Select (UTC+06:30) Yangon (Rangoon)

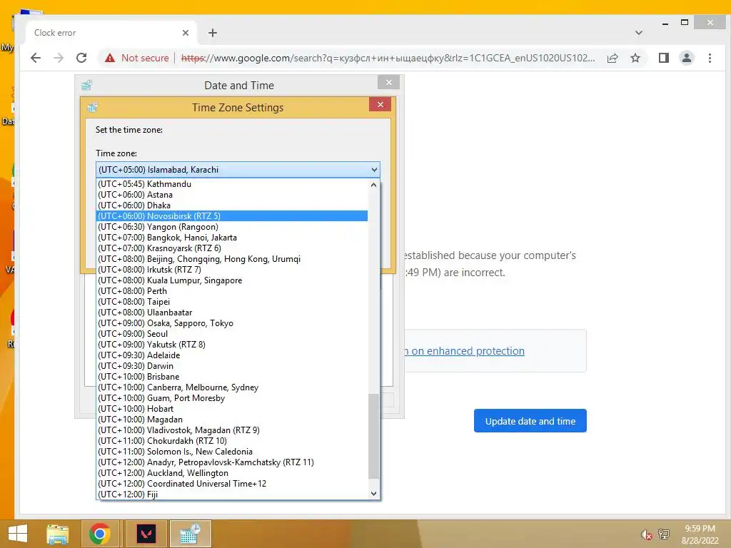[232, 227]
